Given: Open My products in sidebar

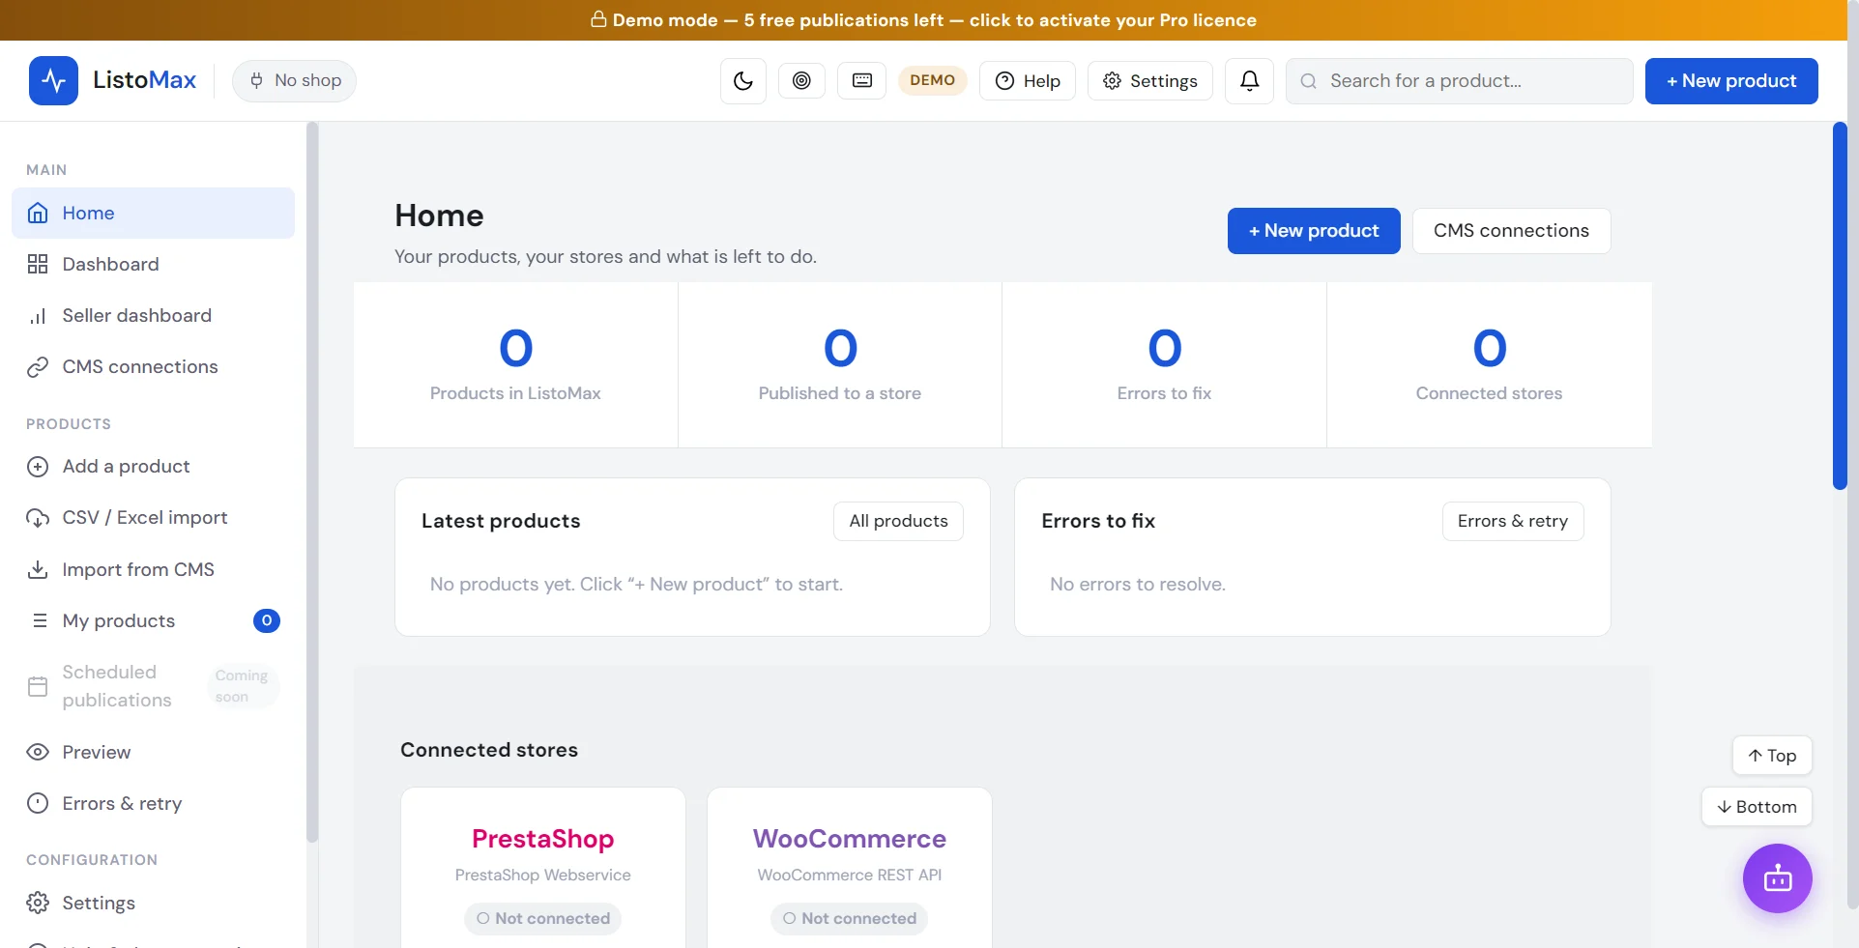Looking at the screenshot, I should (153, 620).
